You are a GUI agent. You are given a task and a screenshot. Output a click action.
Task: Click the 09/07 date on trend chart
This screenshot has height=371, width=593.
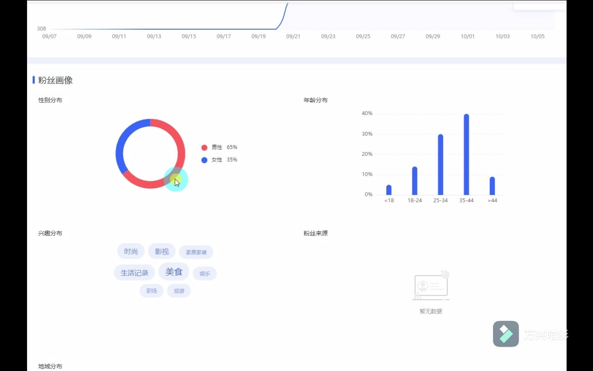point(49,36)
